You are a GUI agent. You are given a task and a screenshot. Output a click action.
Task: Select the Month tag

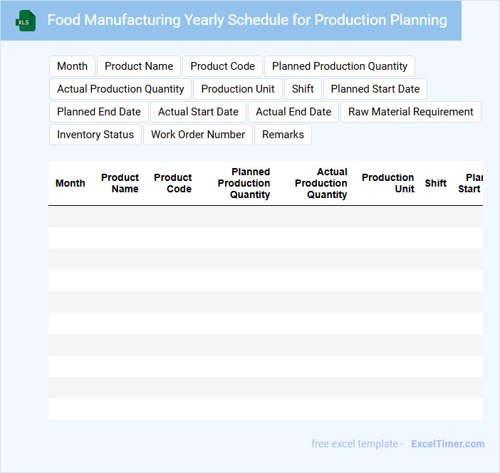(x=72, y=66)
